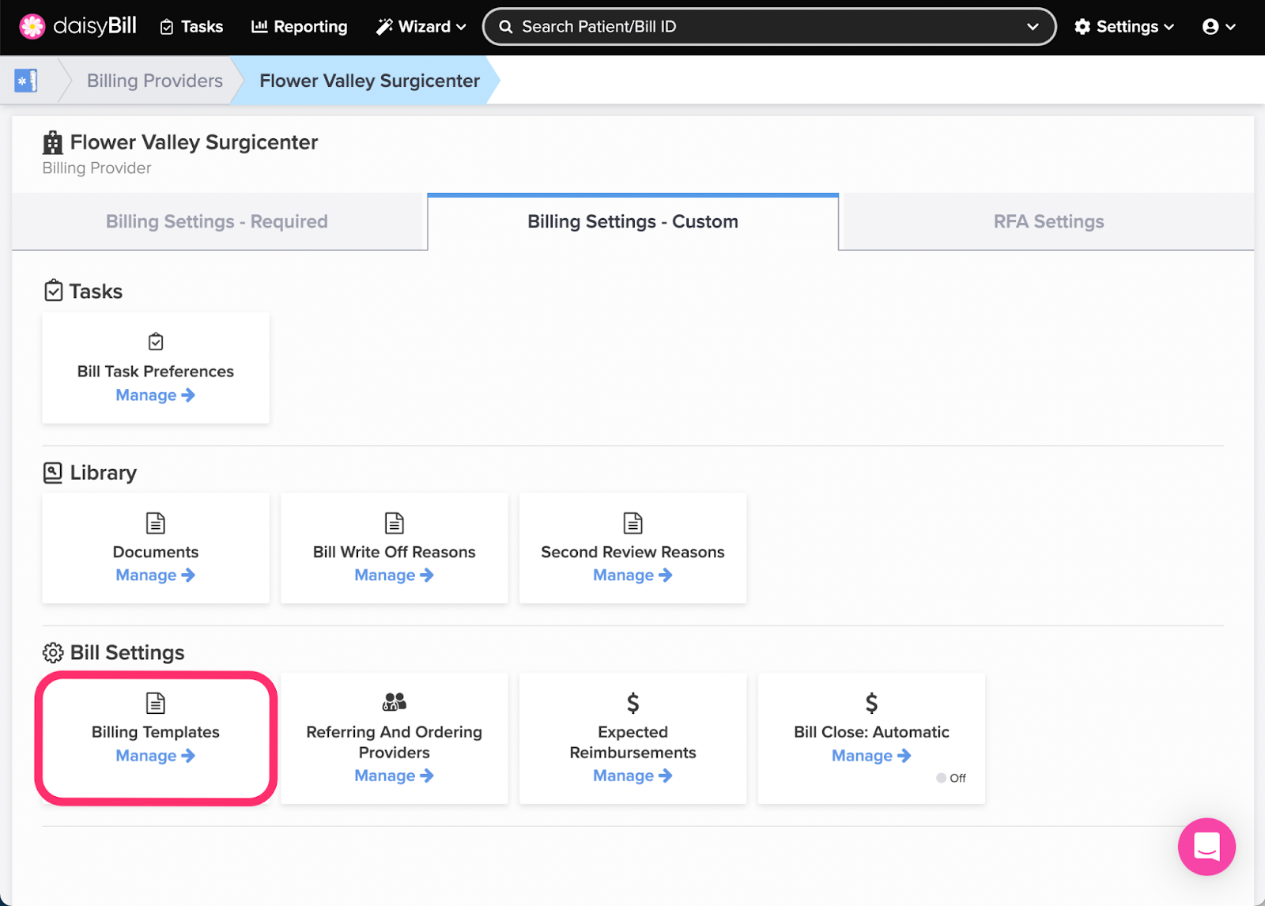Screen dimensions: 1265x906
Task: Open the chat support bubble icon
Action: pos(1206,847)
